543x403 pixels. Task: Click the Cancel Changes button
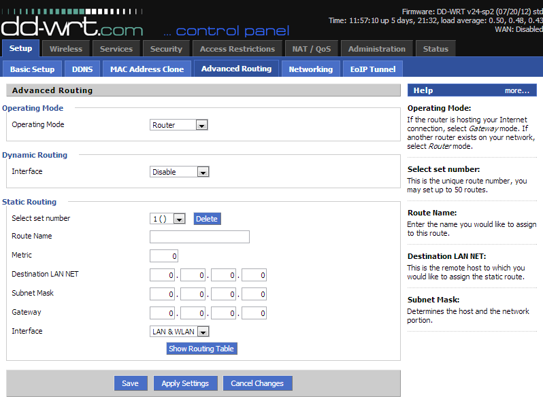[x=257, y=383]
